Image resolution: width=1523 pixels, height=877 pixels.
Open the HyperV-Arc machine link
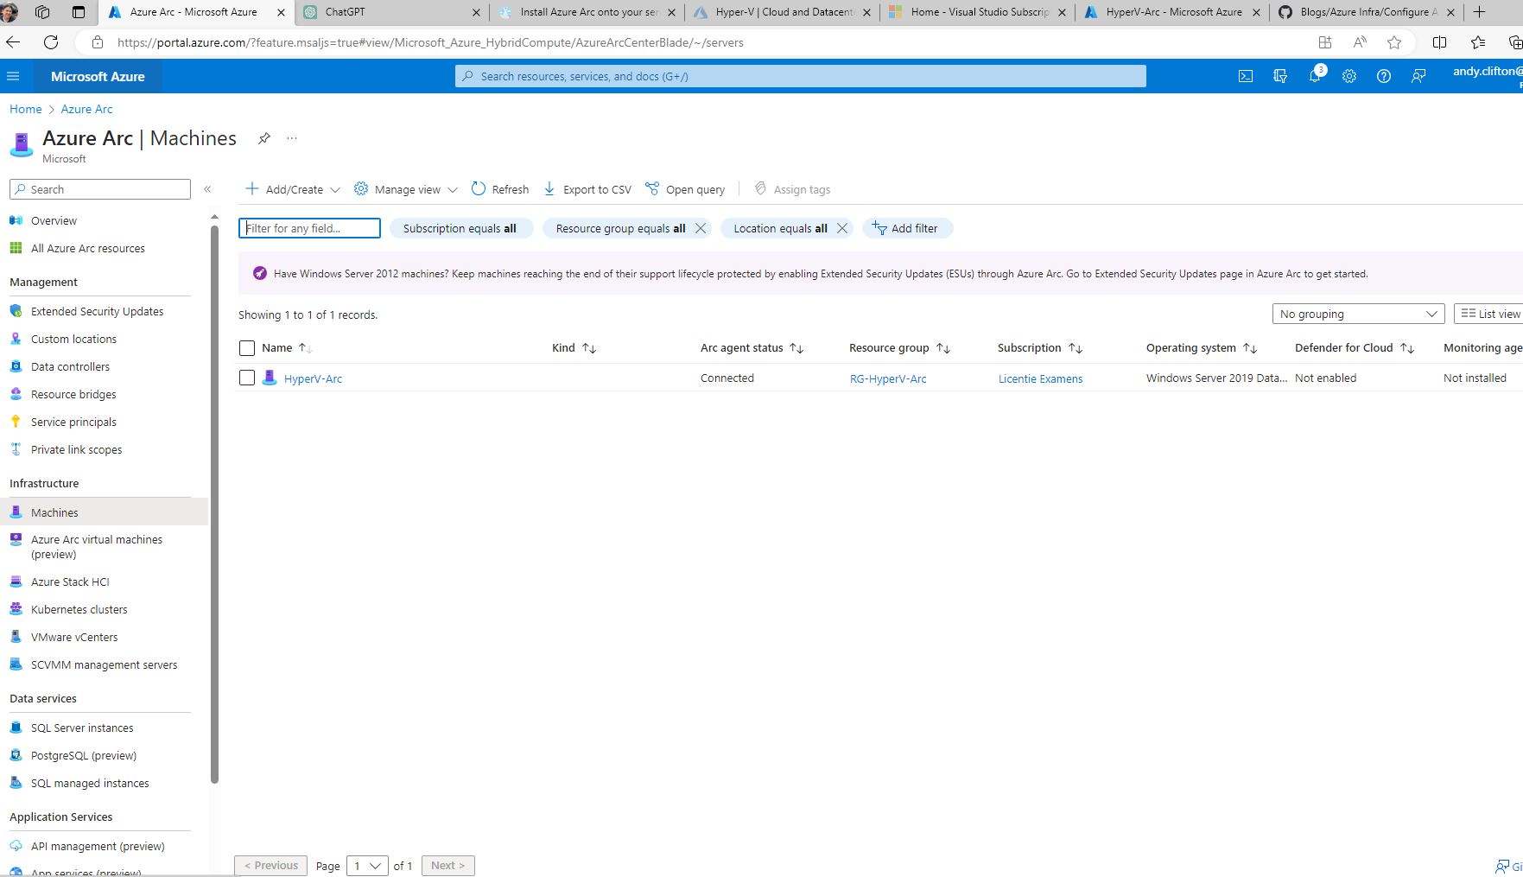click(313, 378)
